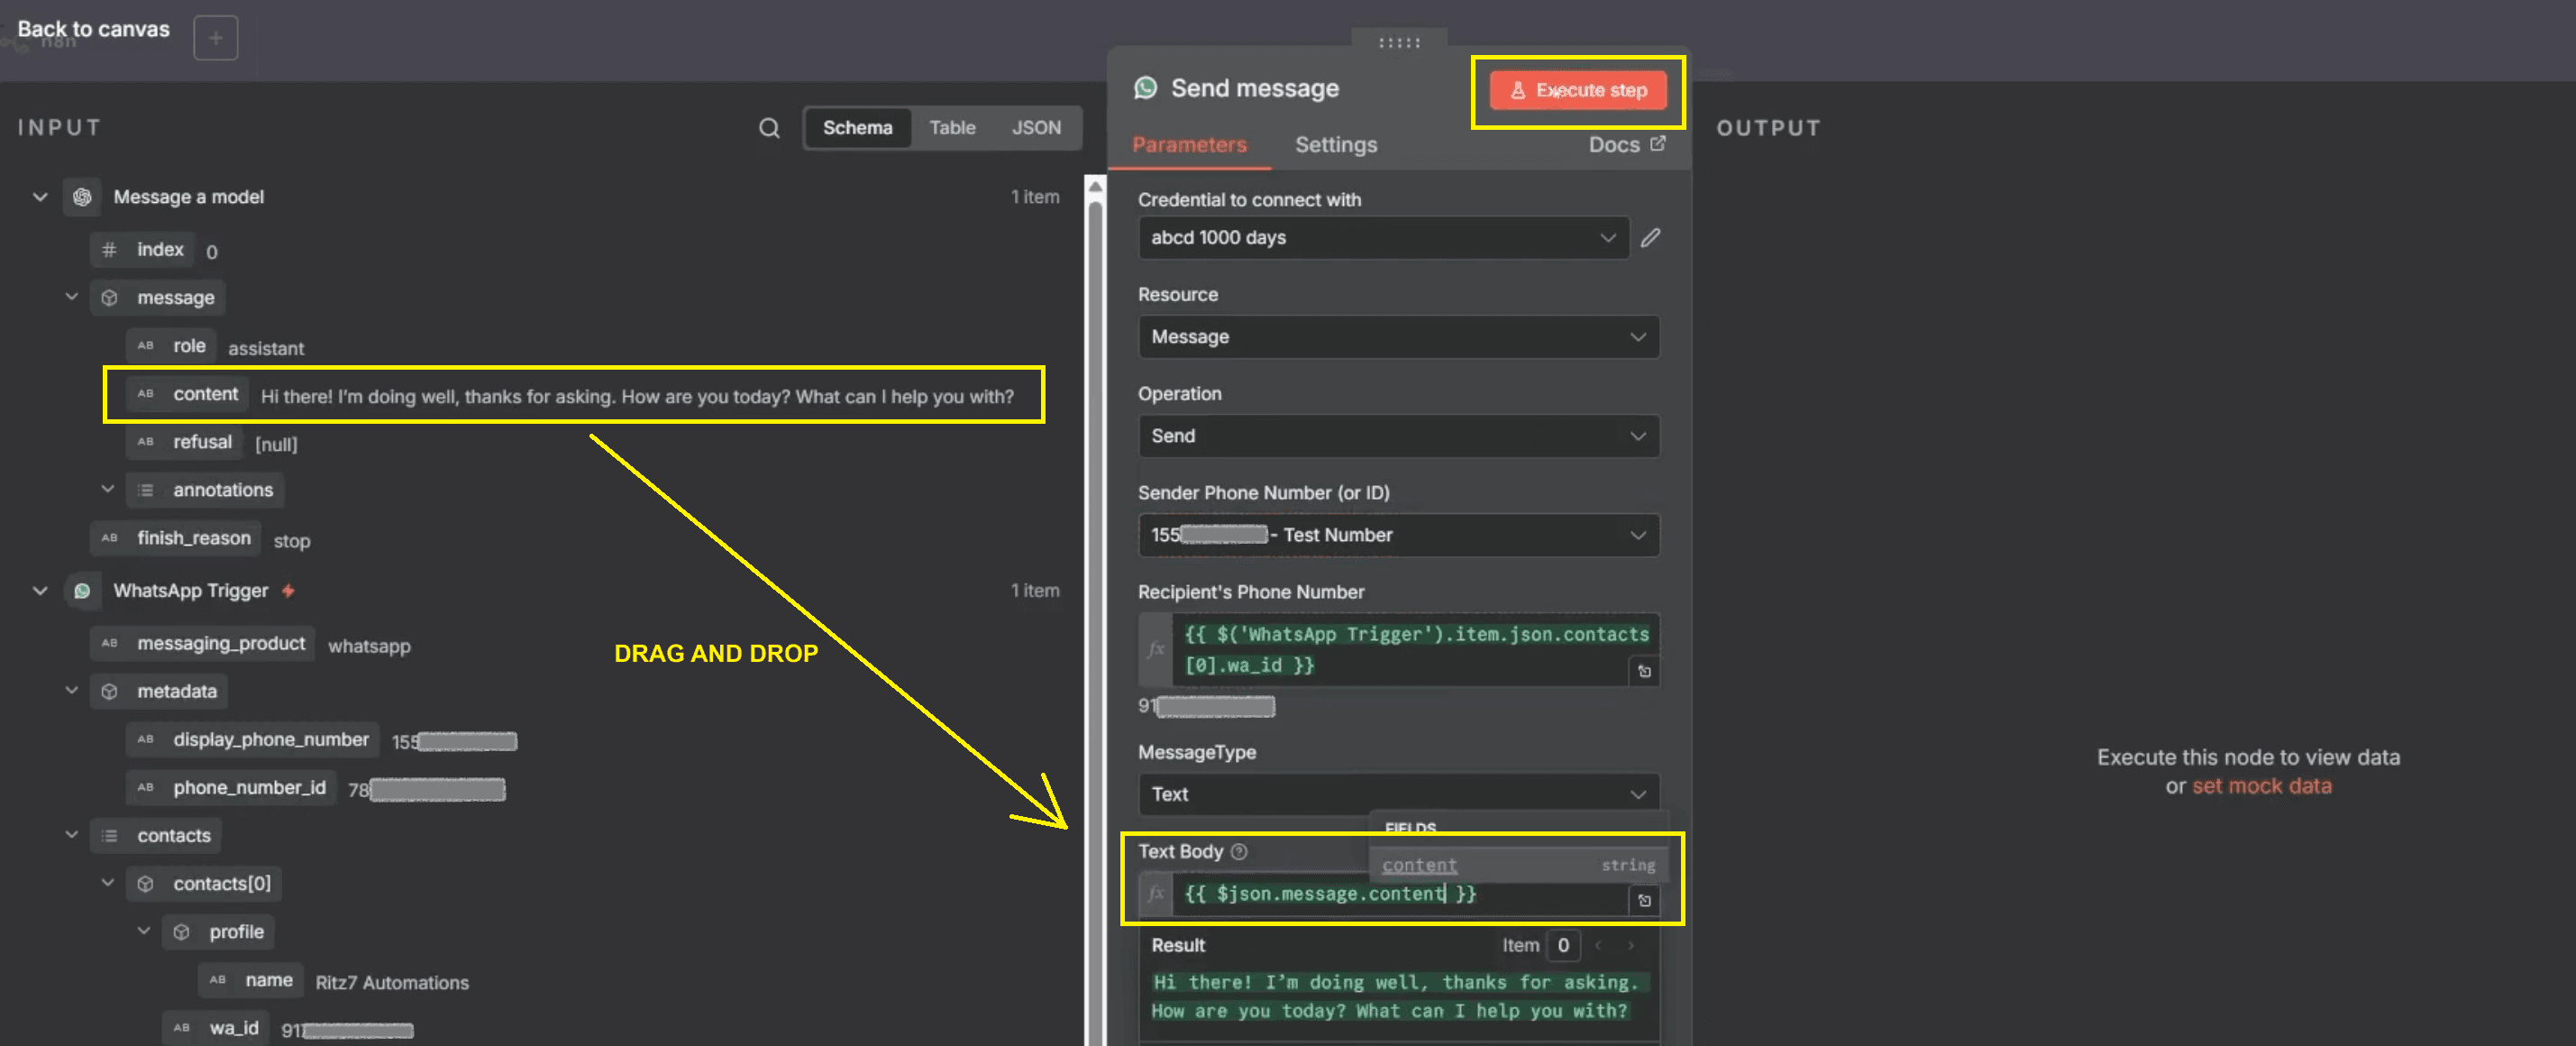Click the role field pill
2576x1046 pixels.
click(172, 346)
